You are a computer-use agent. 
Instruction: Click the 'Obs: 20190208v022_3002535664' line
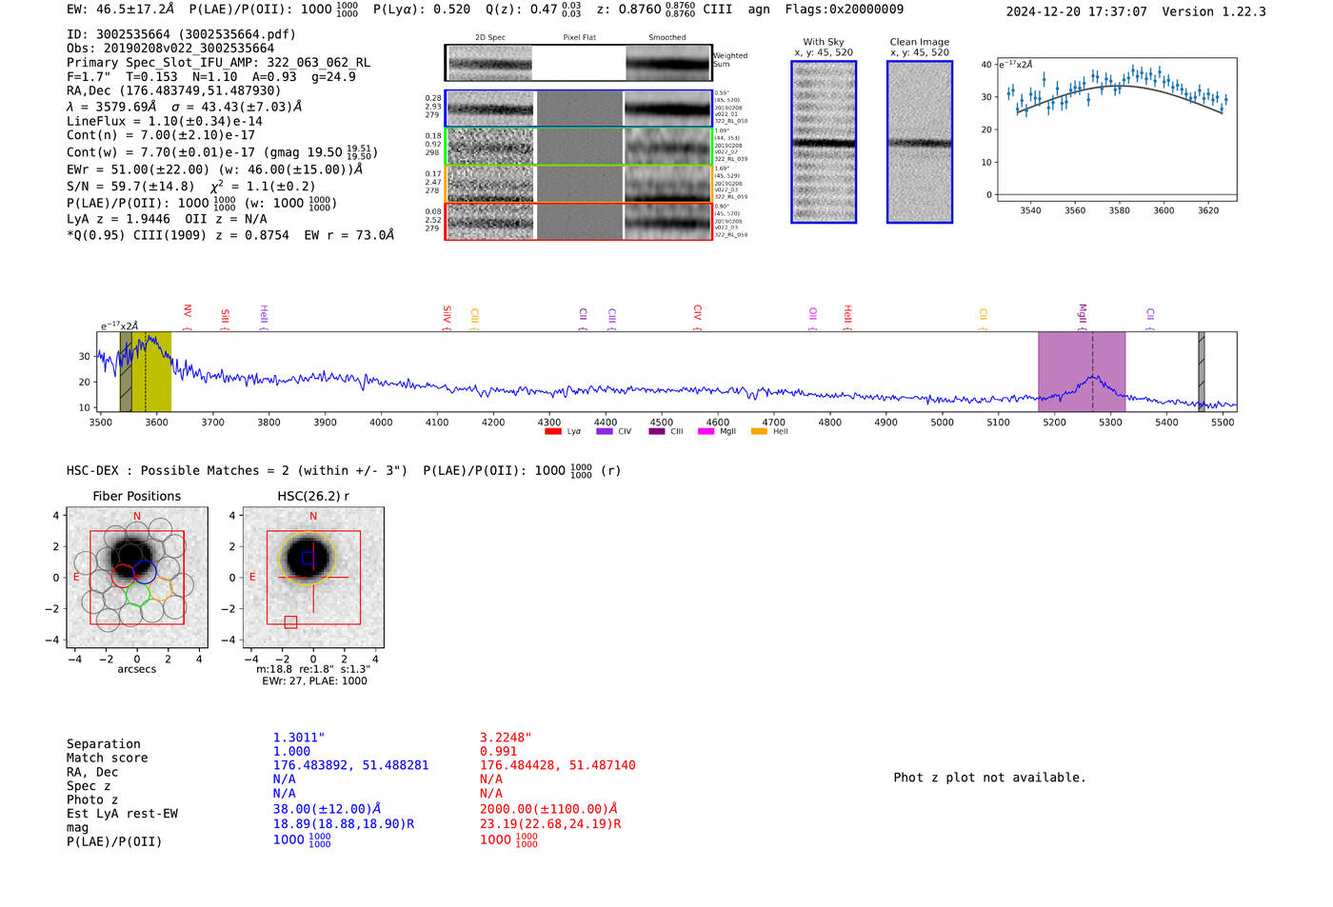(170, 49)
